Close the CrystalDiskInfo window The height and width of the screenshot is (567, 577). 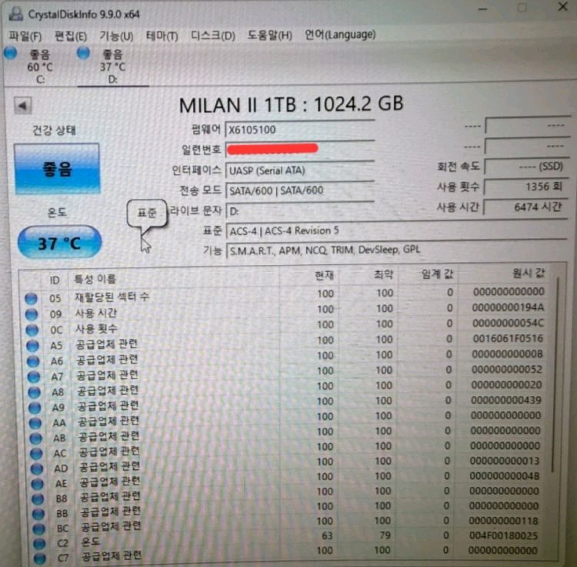tap(563, 7)
